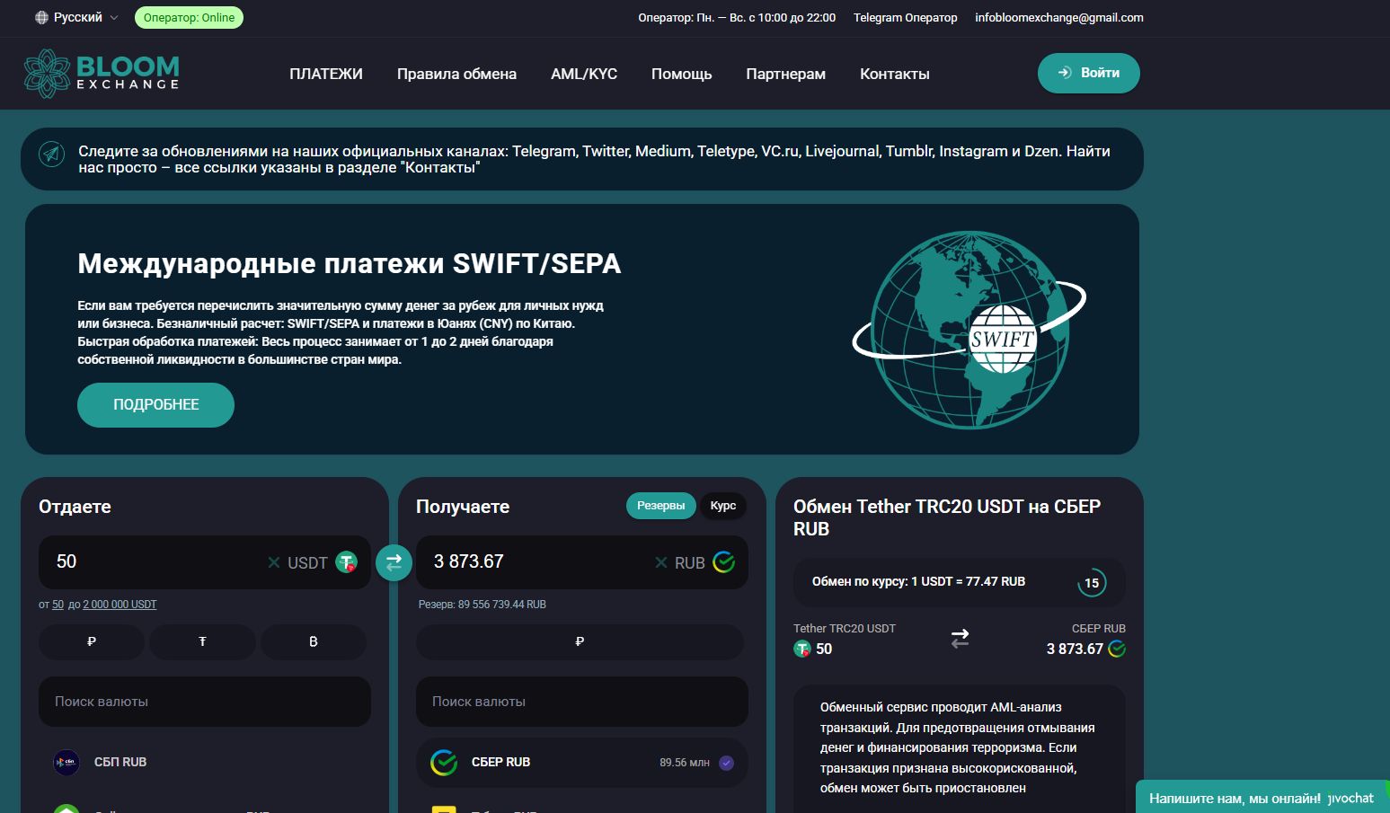Swap currencies with the round arrows button
The image size is (1390, 813).
click(394, 562)
